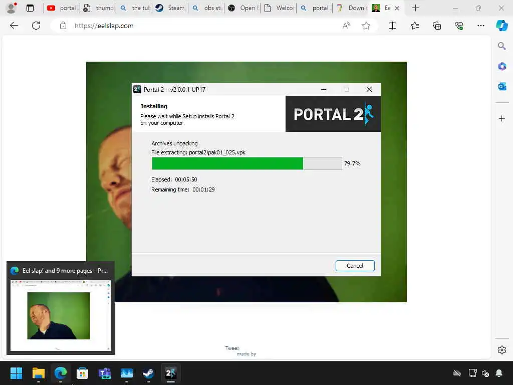513x385 pixels.
Task: Close the Eel slap tab
Action: tap(397, 8)
